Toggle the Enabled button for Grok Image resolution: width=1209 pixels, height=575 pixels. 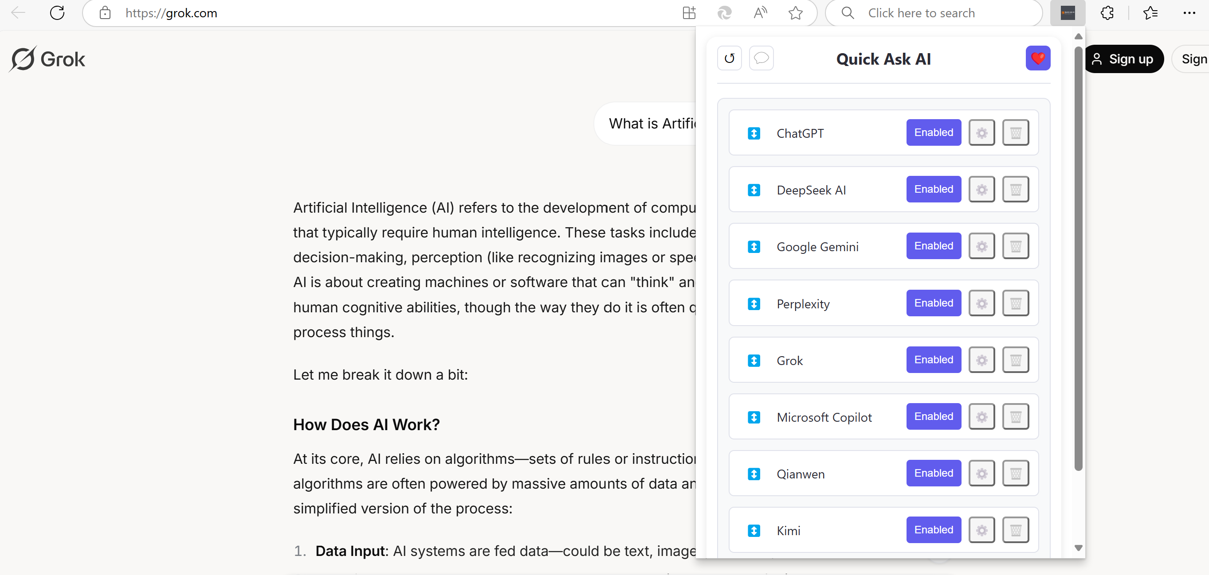(x=934, y=360)
